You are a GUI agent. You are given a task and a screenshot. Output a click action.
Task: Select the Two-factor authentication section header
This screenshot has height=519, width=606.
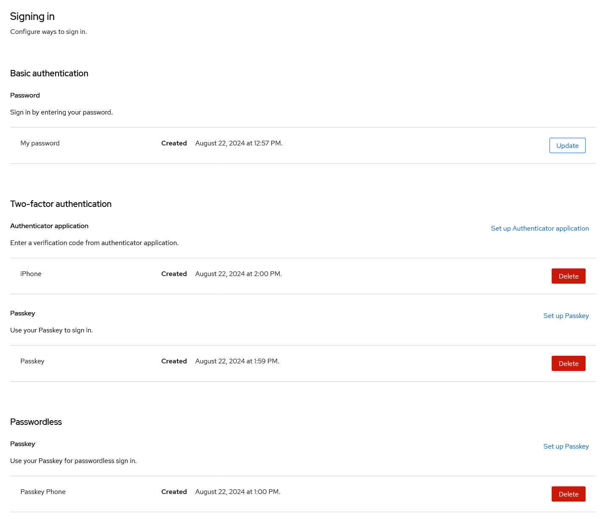coord(61,204)
